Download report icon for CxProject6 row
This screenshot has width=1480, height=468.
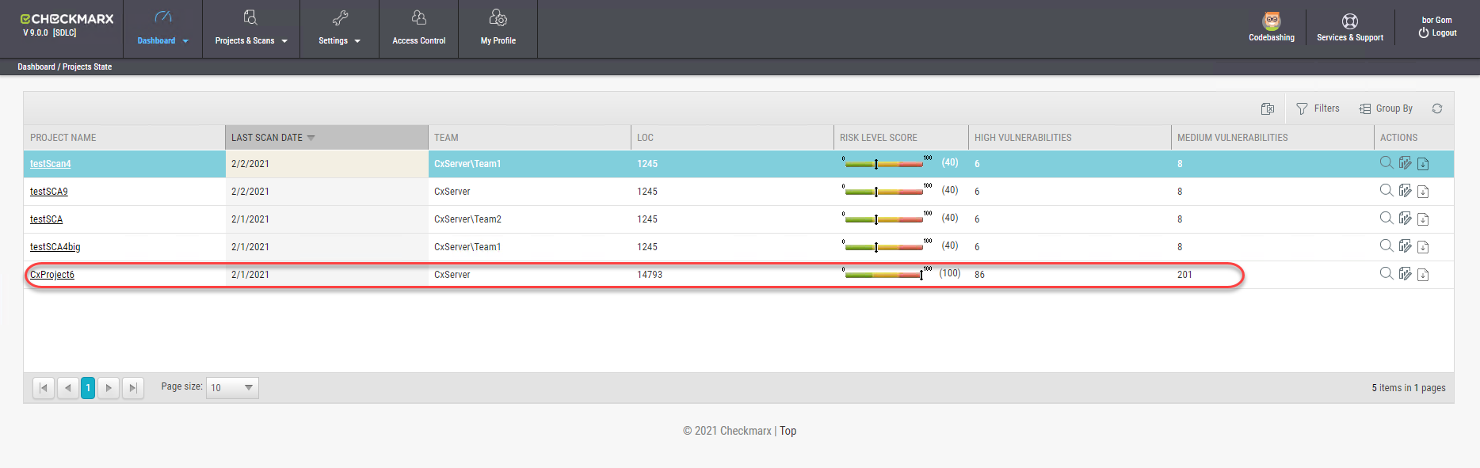click(x=1423, y=275)
